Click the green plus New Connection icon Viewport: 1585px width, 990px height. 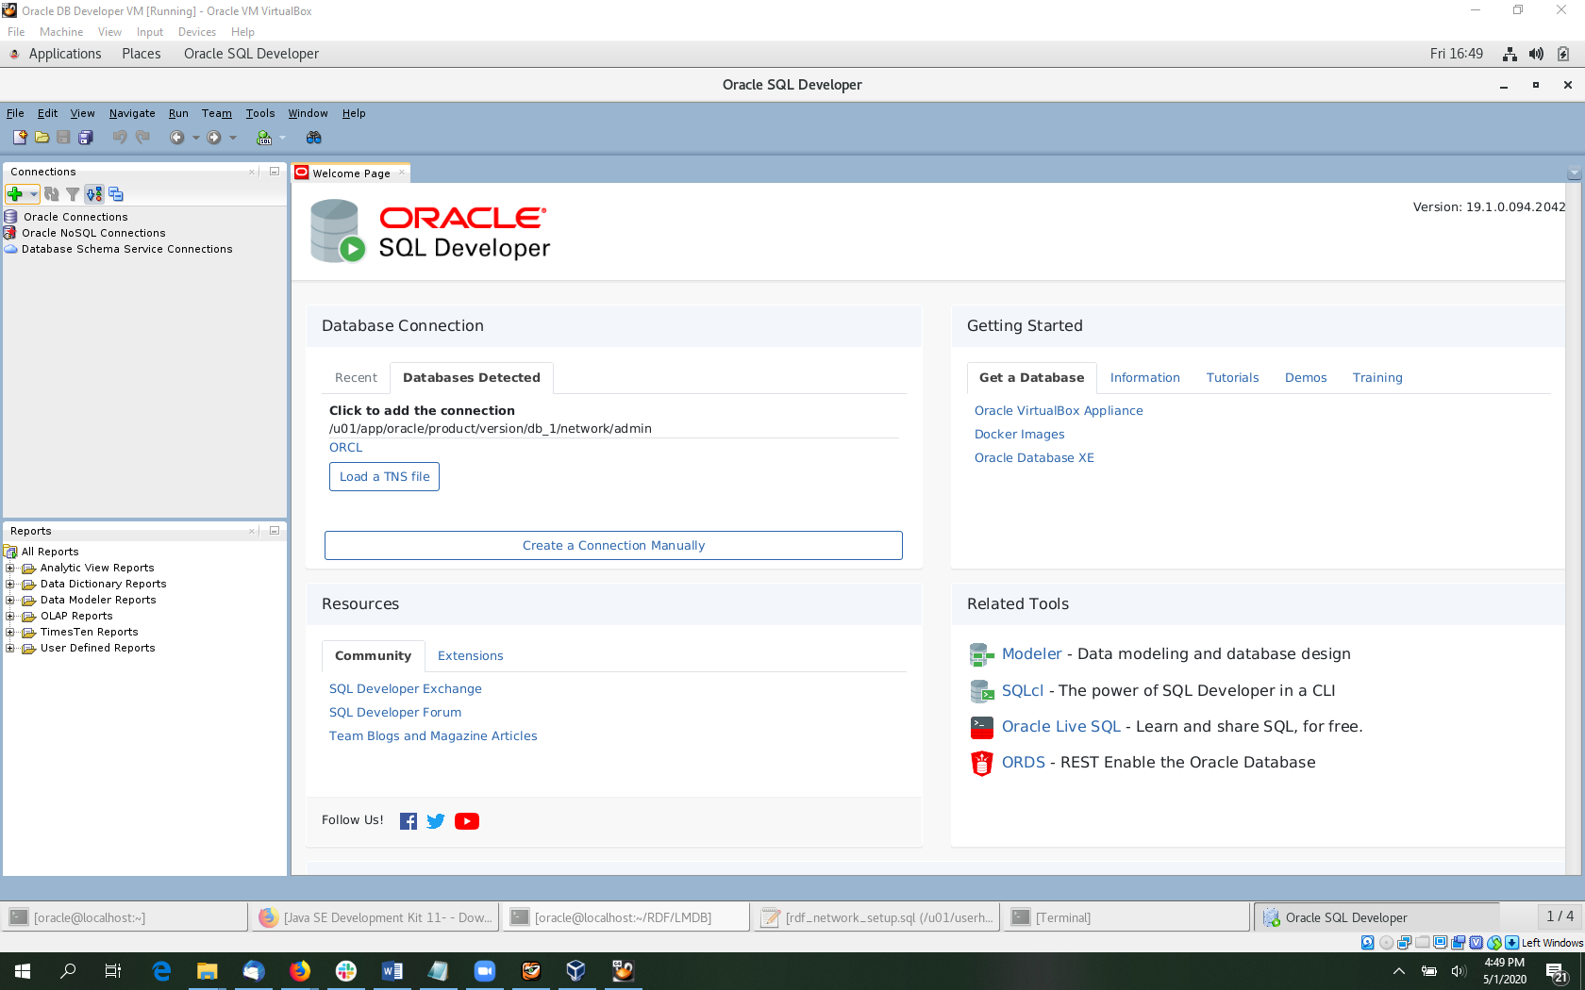click(x=15, y=194)
